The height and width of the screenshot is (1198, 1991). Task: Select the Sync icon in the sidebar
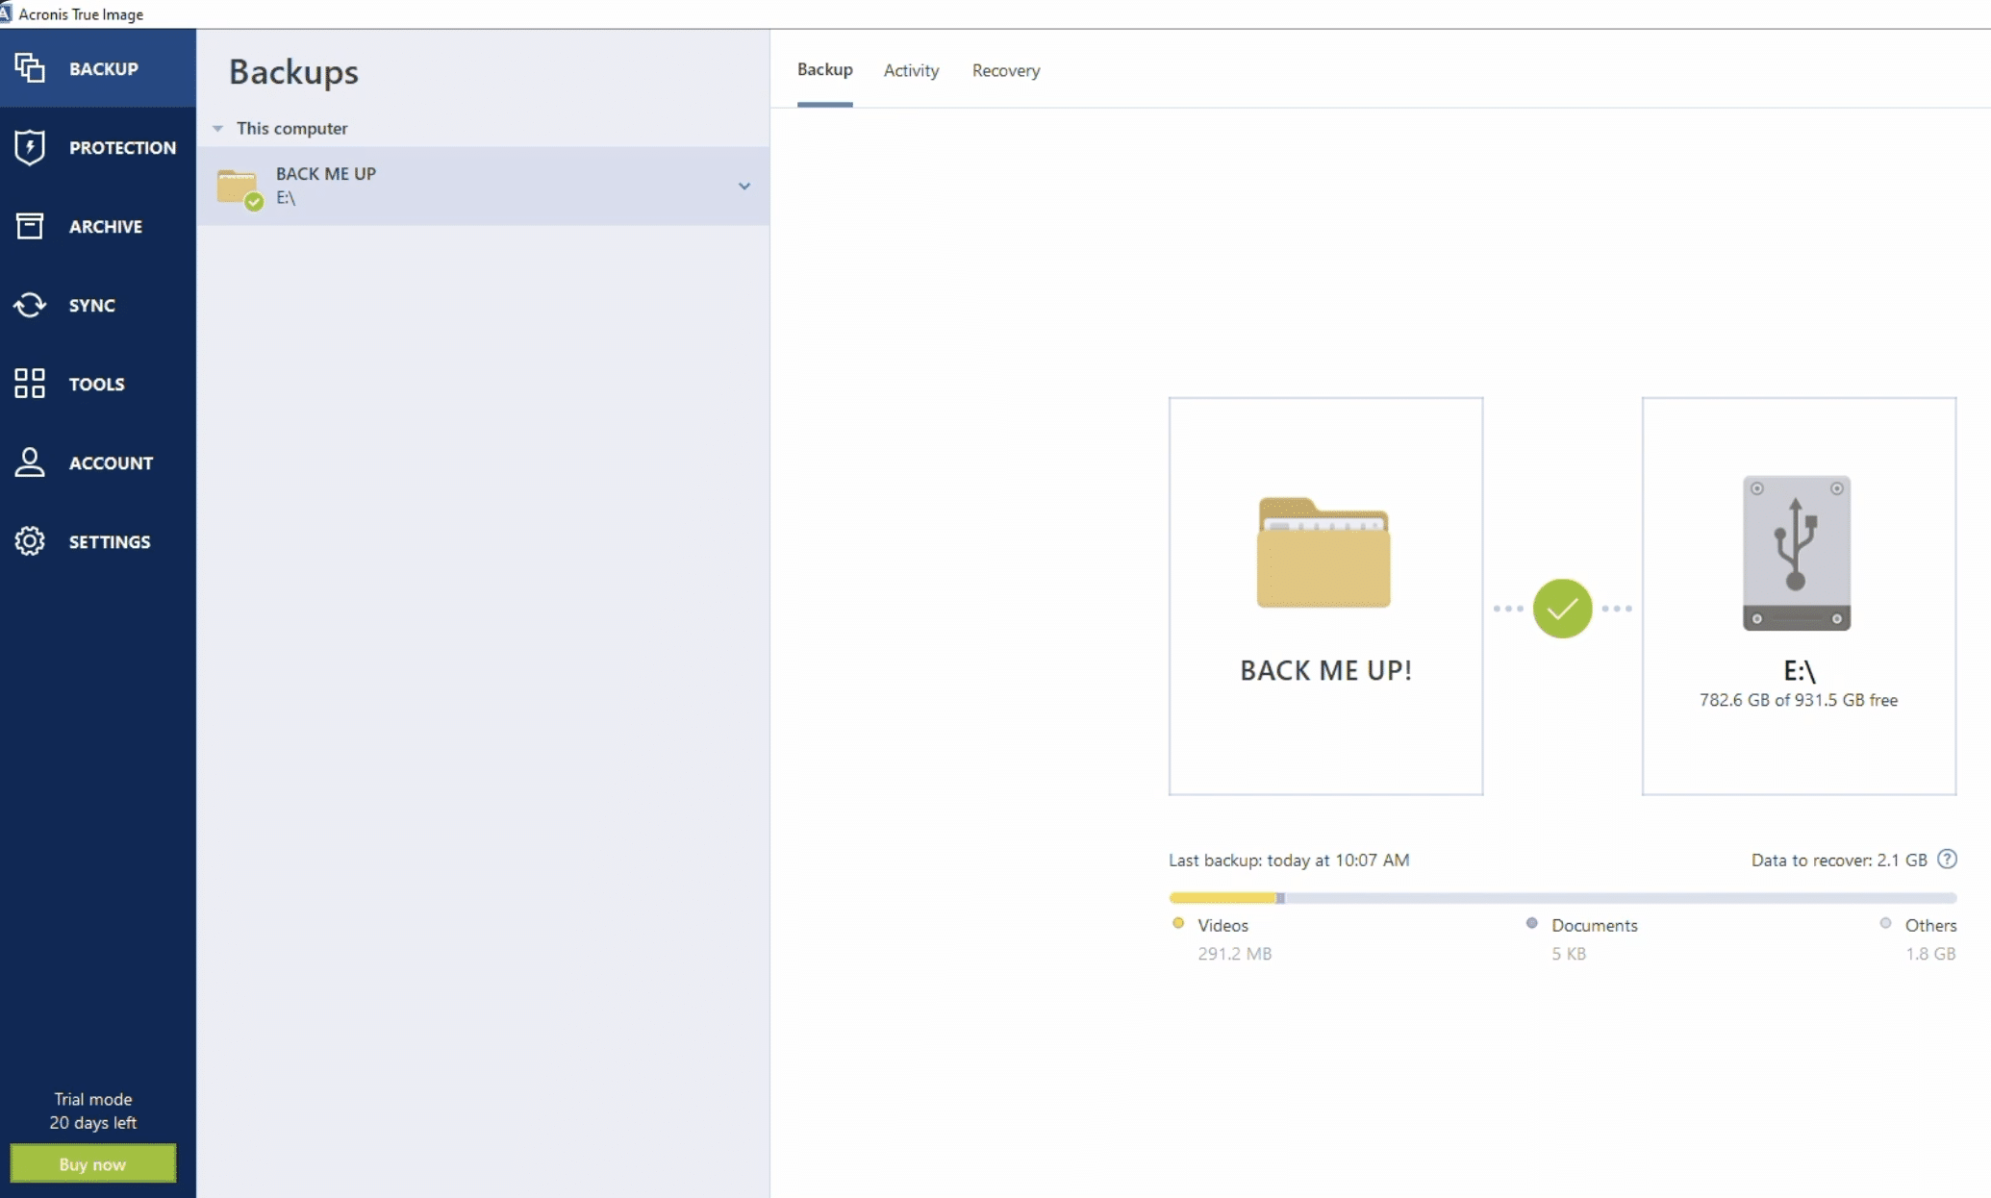(x=29, y=305)
